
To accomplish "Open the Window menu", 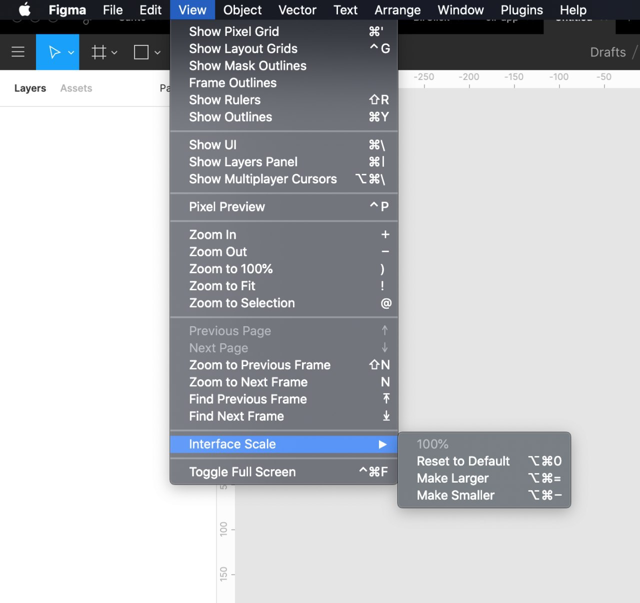I will click(460, 10).
